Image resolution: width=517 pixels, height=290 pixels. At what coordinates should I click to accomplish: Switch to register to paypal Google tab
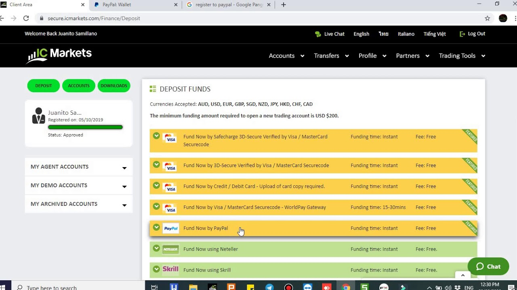(x=228, y=5)
